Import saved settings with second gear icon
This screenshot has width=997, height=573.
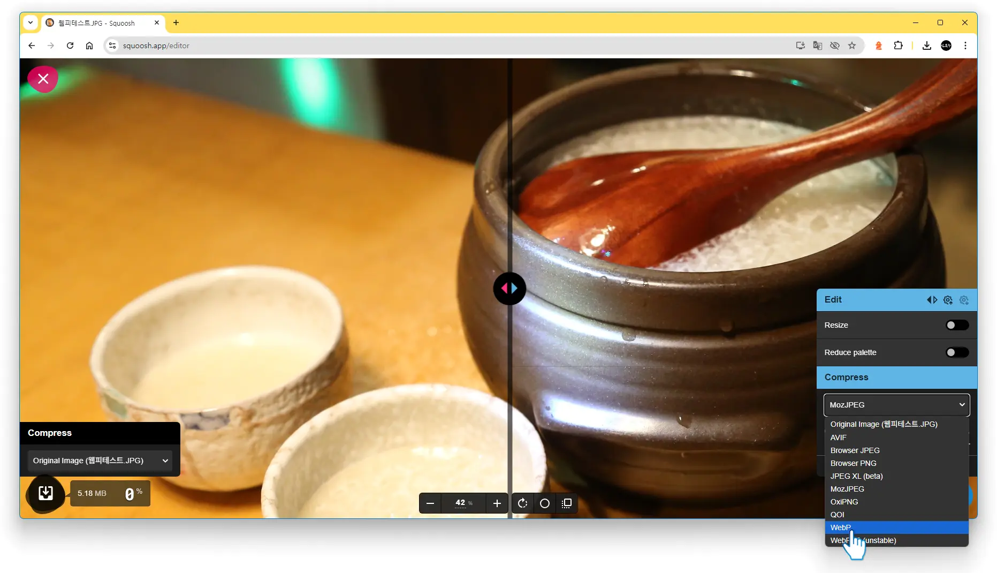click(x=964, y=300)
